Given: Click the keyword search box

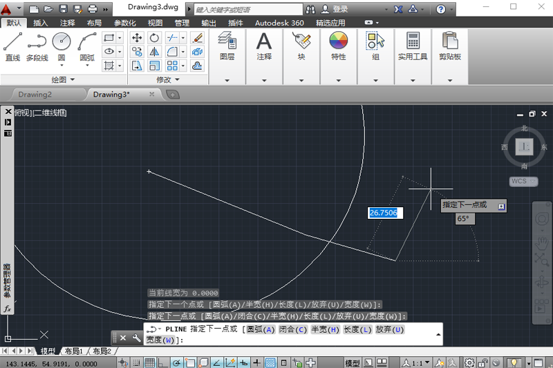Looking at the screenshot, I should coord(248,10).
